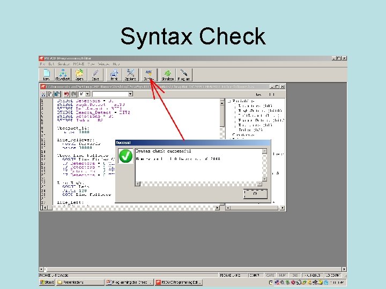
Task: Open the wide combo box in editor toolbar
Action: tap(113, 94)
